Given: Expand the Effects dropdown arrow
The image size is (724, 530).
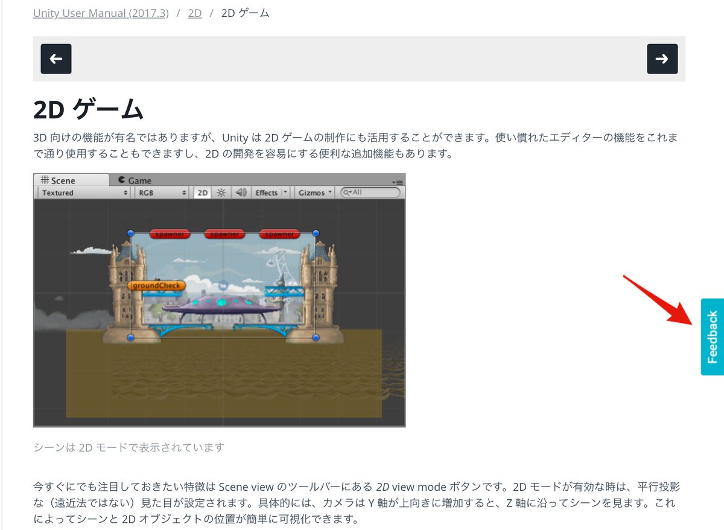Looking at the screenshot, I should (285, 193).
